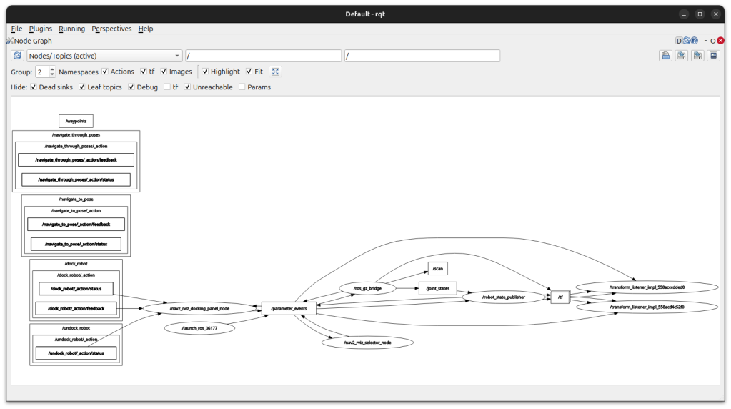Image resolution: width=731 pixels, height=409 pixels.
Task: Click the refresh ROS graph icon
Action: point(18,56)
